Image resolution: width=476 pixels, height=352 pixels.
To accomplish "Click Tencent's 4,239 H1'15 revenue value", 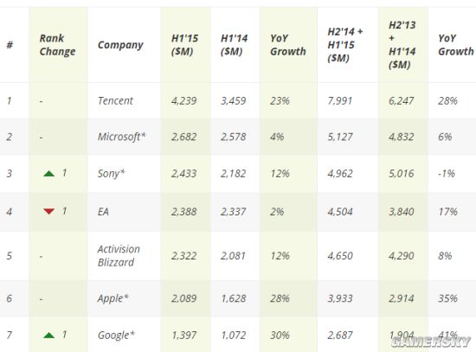I will point(183,100).
